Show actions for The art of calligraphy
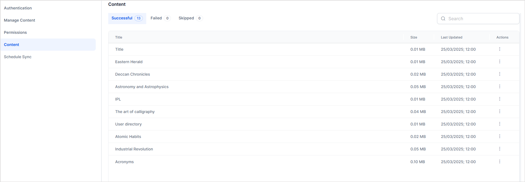 [x=499, y=111]
